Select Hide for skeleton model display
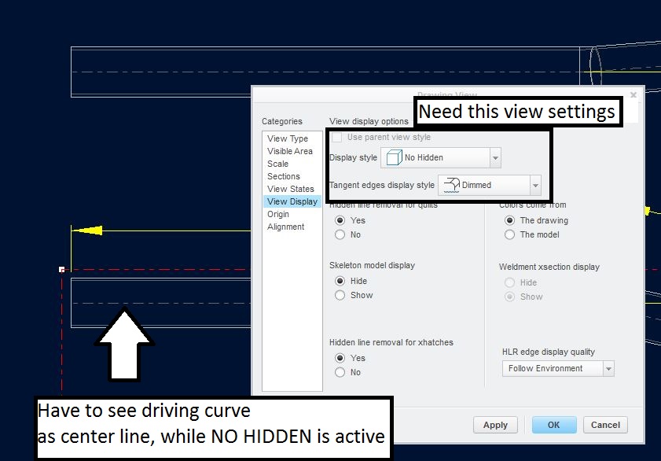This screenshot has height=461, width=661. 339,281
